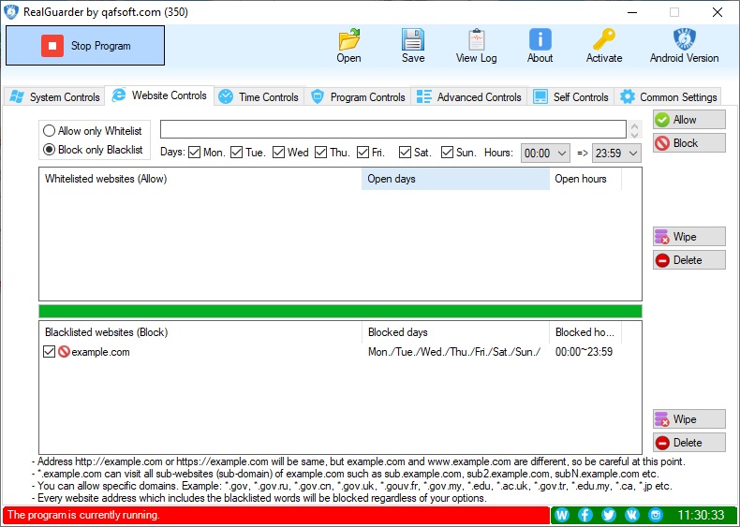Click the Activate key icon
Viewport: 740px width, 527px height.
click(x=603, y=40)
